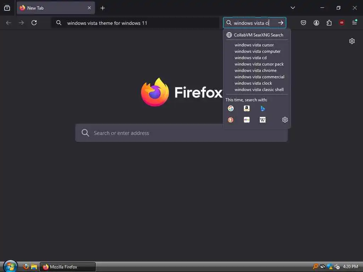363x272 pixels.
Task: Open the Windows Start orb
Action: (x=10, y=266)
